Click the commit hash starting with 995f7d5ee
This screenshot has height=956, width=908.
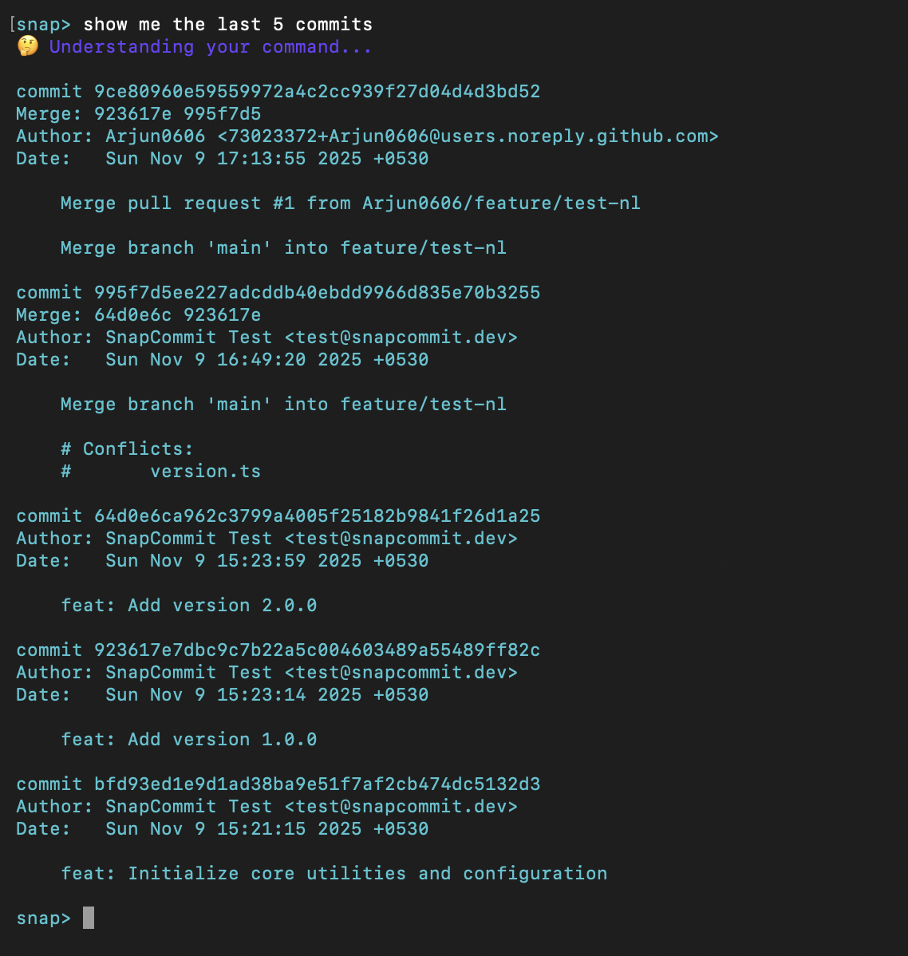tap(317, 292)
